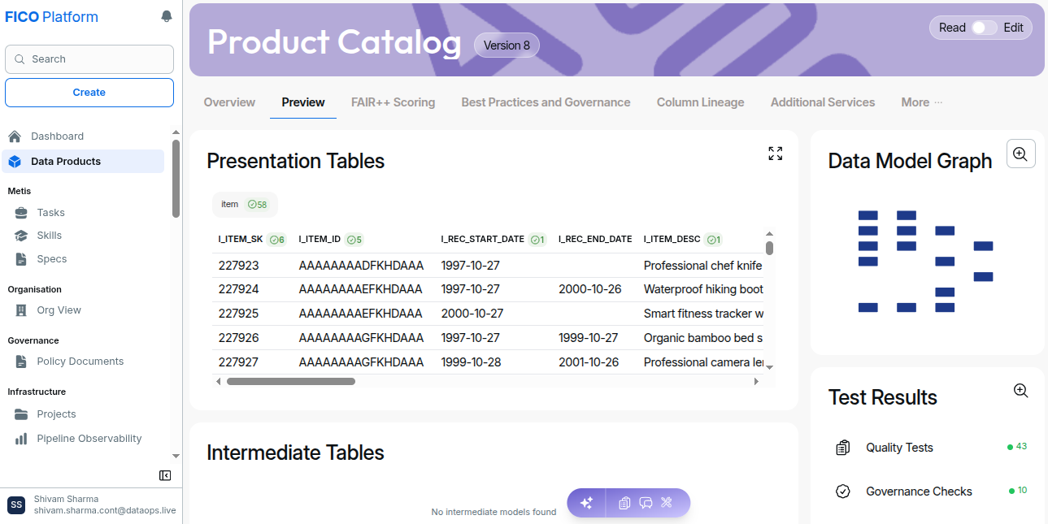Open the clipboard tasks icon in floating bar
Image resolution: width=1048 pixels, height=524 pixels.
[x=624, y=503]
